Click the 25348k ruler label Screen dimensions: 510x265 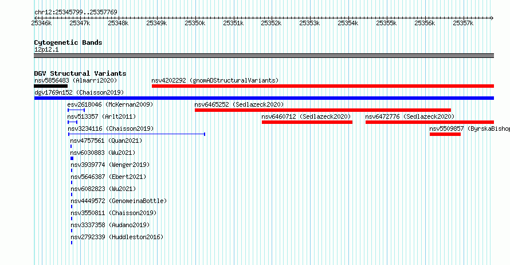click(118, 23)
